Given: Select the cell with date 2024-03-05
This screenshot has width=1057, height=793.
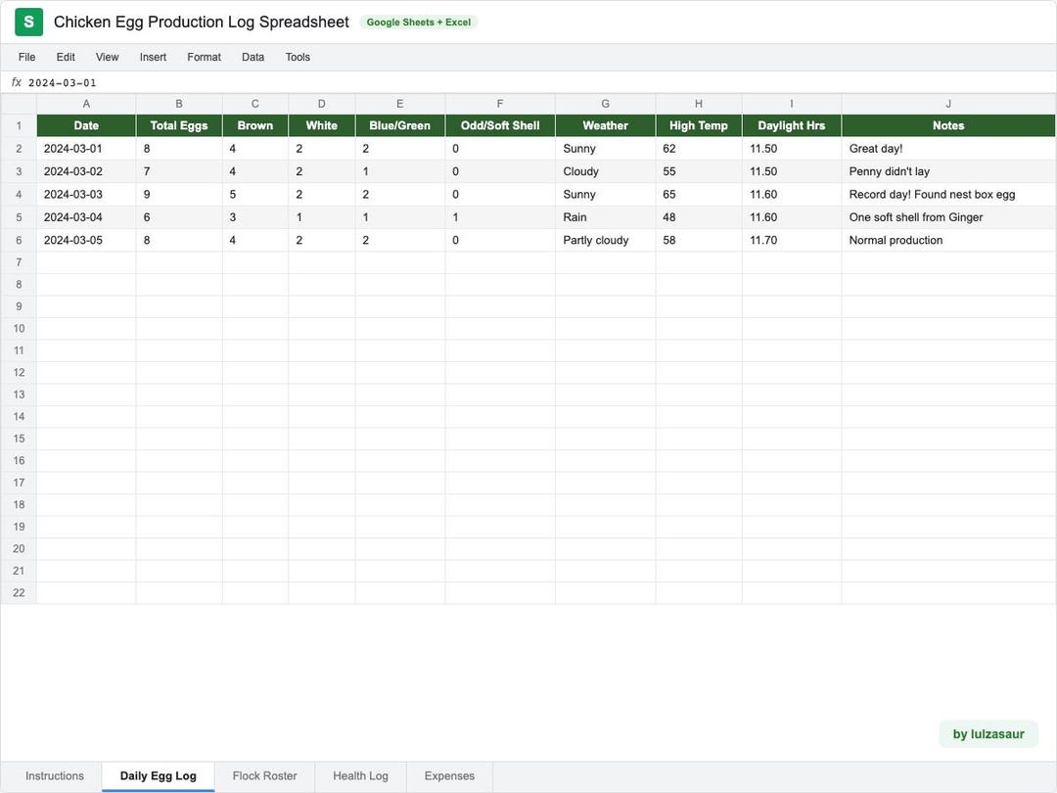Looking at the screenshot, I should tap(86, 240).
